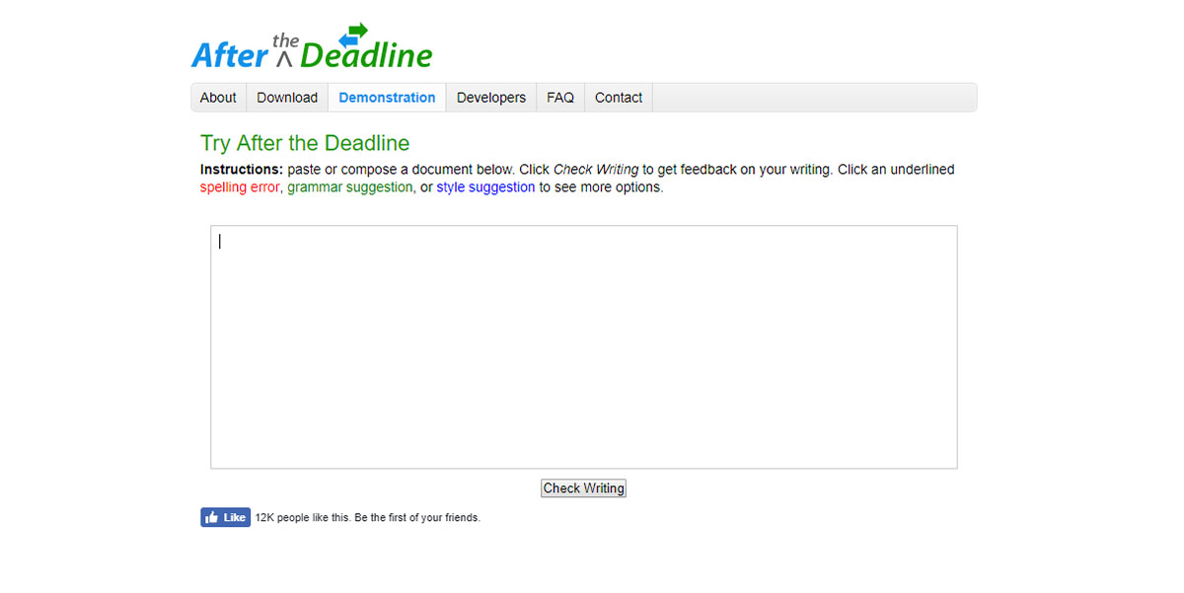
Task: Click the Check Writing button
Action: [583, 488]
